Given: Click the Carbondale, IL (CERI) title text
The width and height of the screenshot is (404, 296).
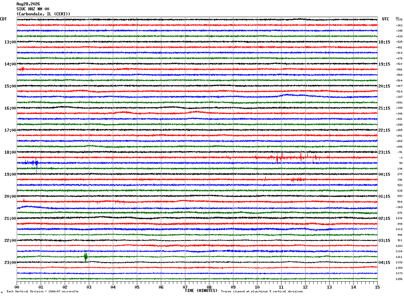Looking at the screenshot, I should click(43, 14).
